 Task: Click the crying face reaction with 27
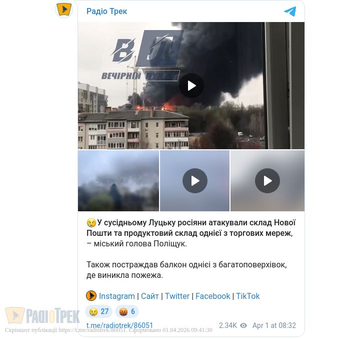click(98, 311)
